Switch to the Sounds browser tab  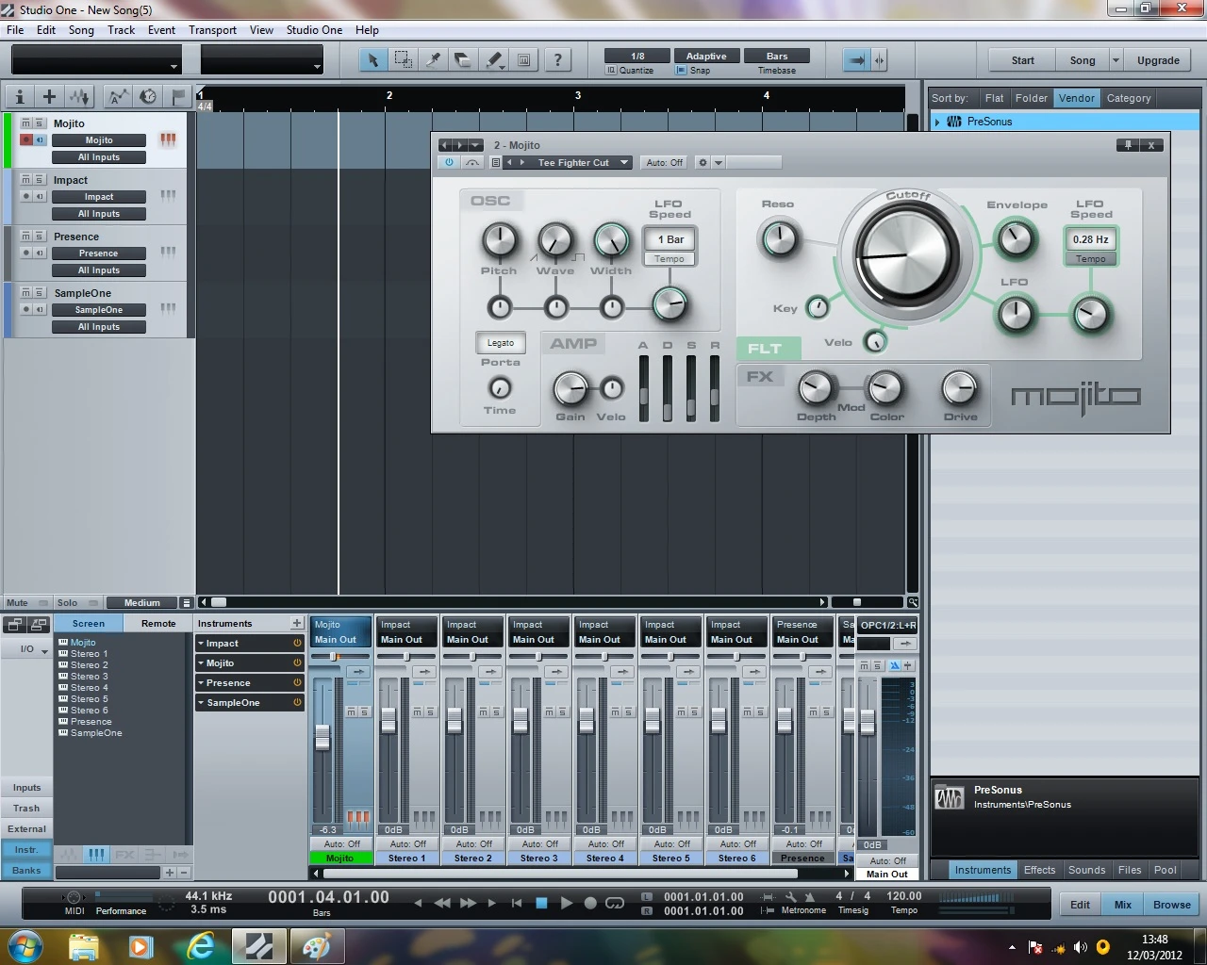click(x=1086, y=870)
